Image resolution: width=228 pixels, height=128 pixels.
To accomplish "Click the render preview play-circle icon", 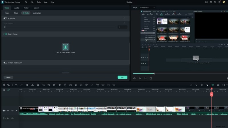I will coord(191,85).
